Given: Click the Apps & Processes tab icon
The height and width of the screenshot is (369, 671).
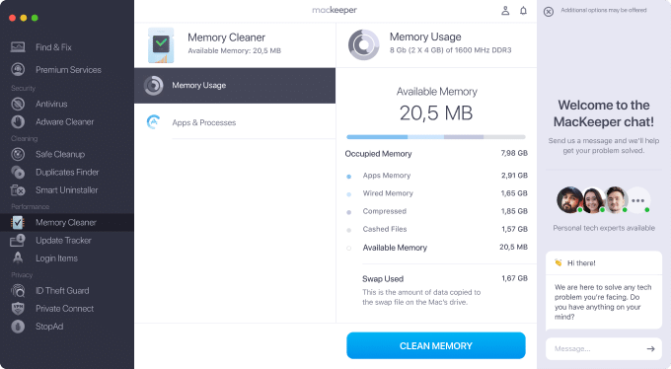Looking at the screenshot, I should (x=153, y=122).
